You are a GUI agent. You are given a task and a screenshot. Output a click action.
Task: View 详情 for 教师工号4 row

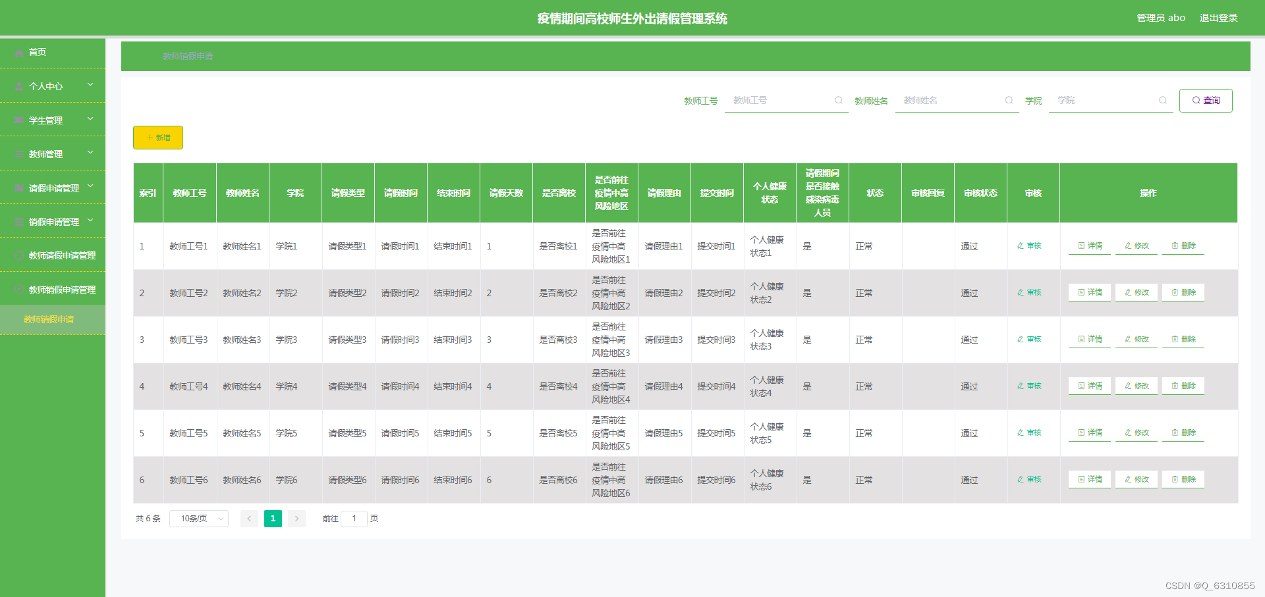[1090, 386]
